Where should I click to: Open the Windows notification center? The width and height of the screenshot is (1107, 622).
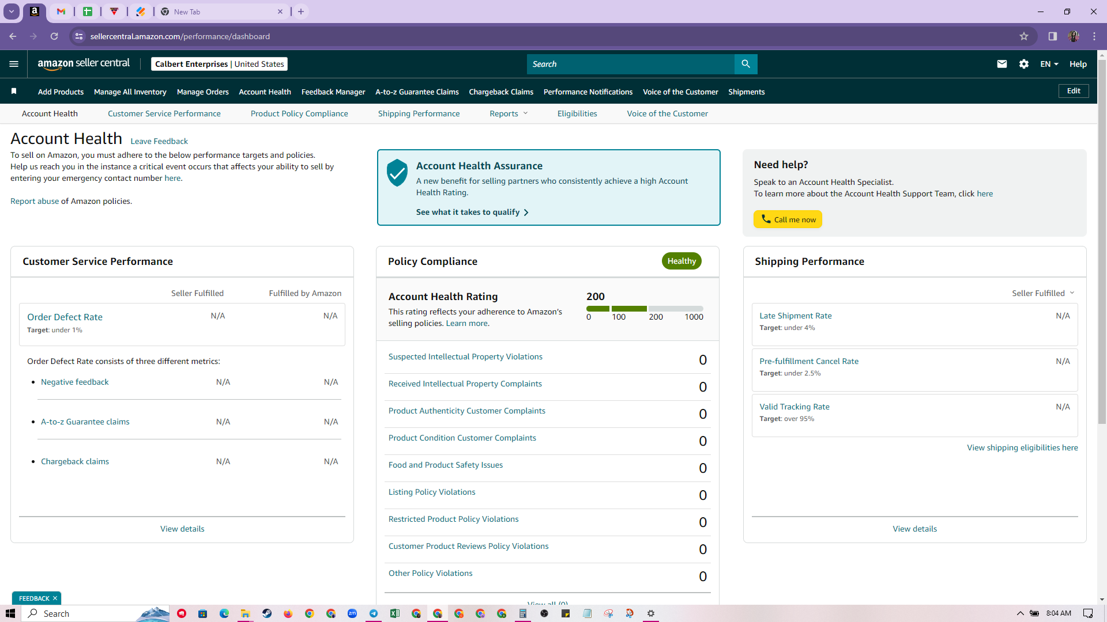point(1088,613)
